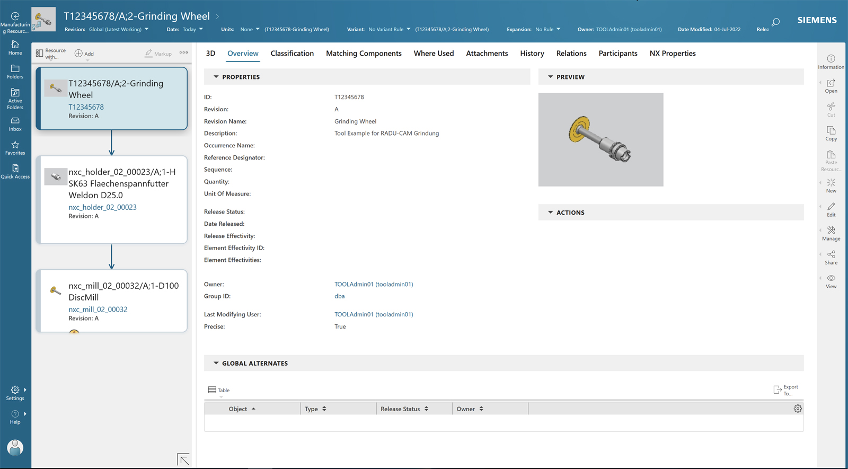The width and height of the screenshot is (848, 469).
Task: Open the Home page icon
Action: [x=15, y=48]
